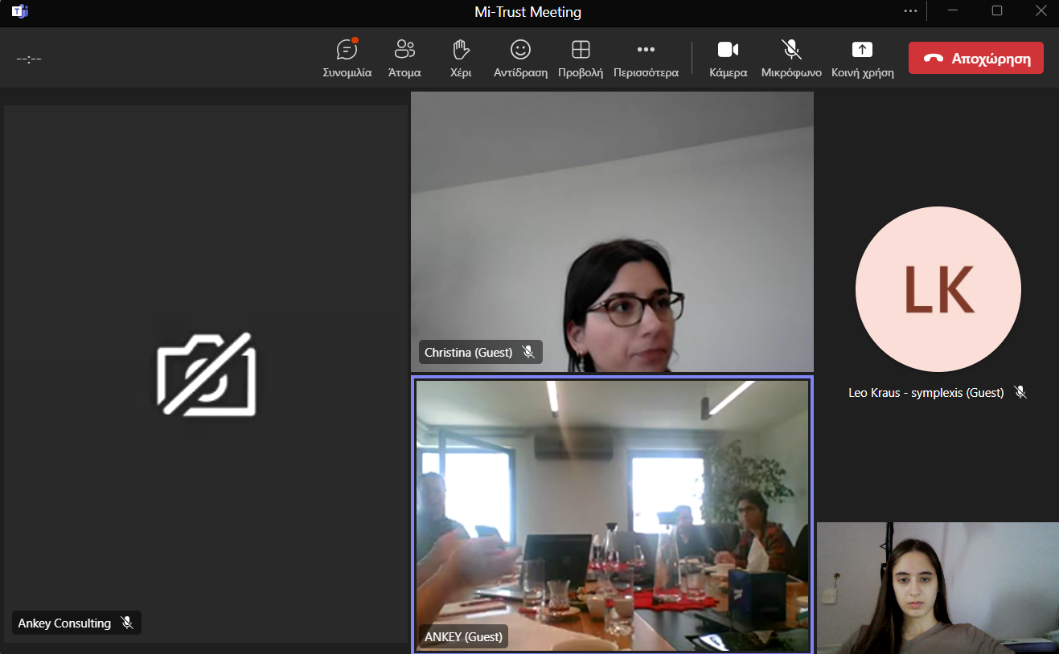Click the self-view video thumbnail
Viewport: 1059px width, 654px height.
(938, 588)
